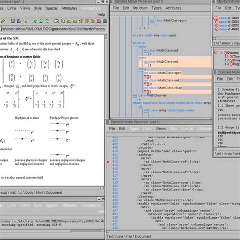Click the red arrow marker beside line 413

[108, 162]
